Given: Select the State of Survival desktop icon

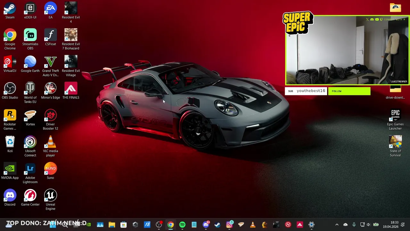Looking at the screenshot, I should click(x=395, y=146).
